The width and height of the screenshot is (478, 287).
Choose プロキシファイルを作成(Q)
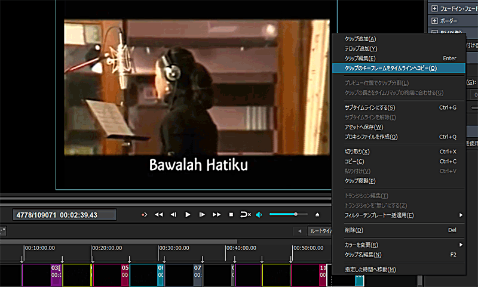click(x=399, y=137)
